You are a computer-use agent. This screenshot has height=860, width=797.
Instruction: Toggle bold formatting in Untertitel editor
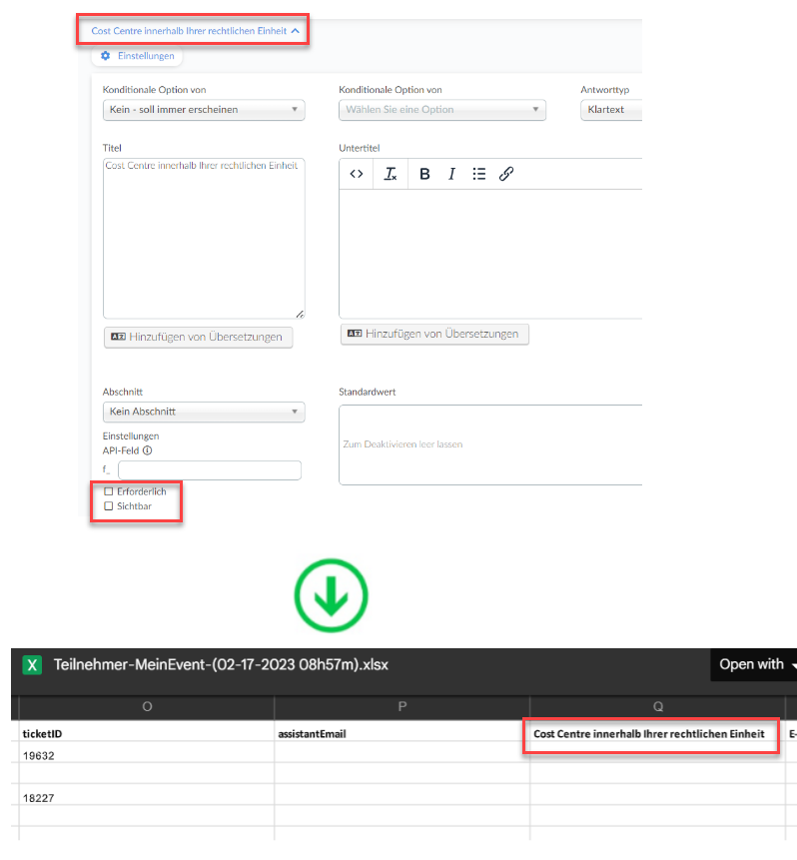point(424,174)
